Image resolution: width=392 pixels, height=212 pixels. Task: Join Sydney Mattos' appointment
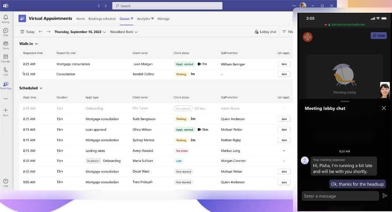point(284,140)
